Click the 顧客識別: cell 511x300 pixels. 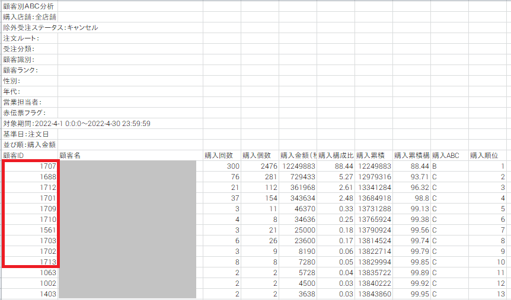(x=30, y=60)
